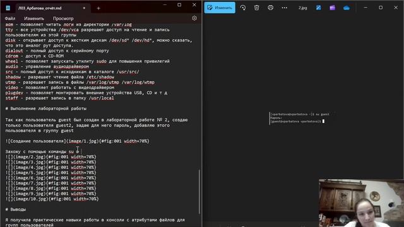
Task: Click the line '![](image/9.jpg){#fig:001 width=70%}'
Action: (x=50, y=194)
